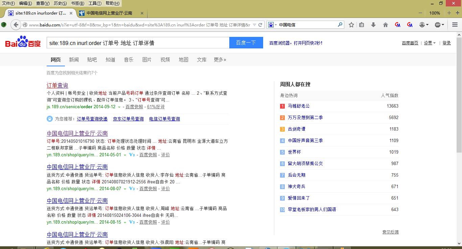Switch to the 新闻 search tab
Screen dimensions: 462x249
pyautogui.click(x=74, y=60)
